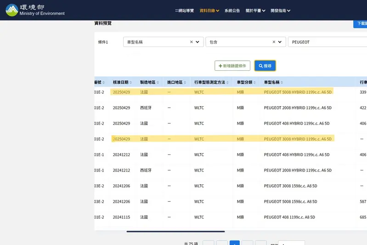Open the 車型名稱 field dropdown arrow
Image resolution: width=367 pixels, height=245 pixels.
[x=198, y=42]
